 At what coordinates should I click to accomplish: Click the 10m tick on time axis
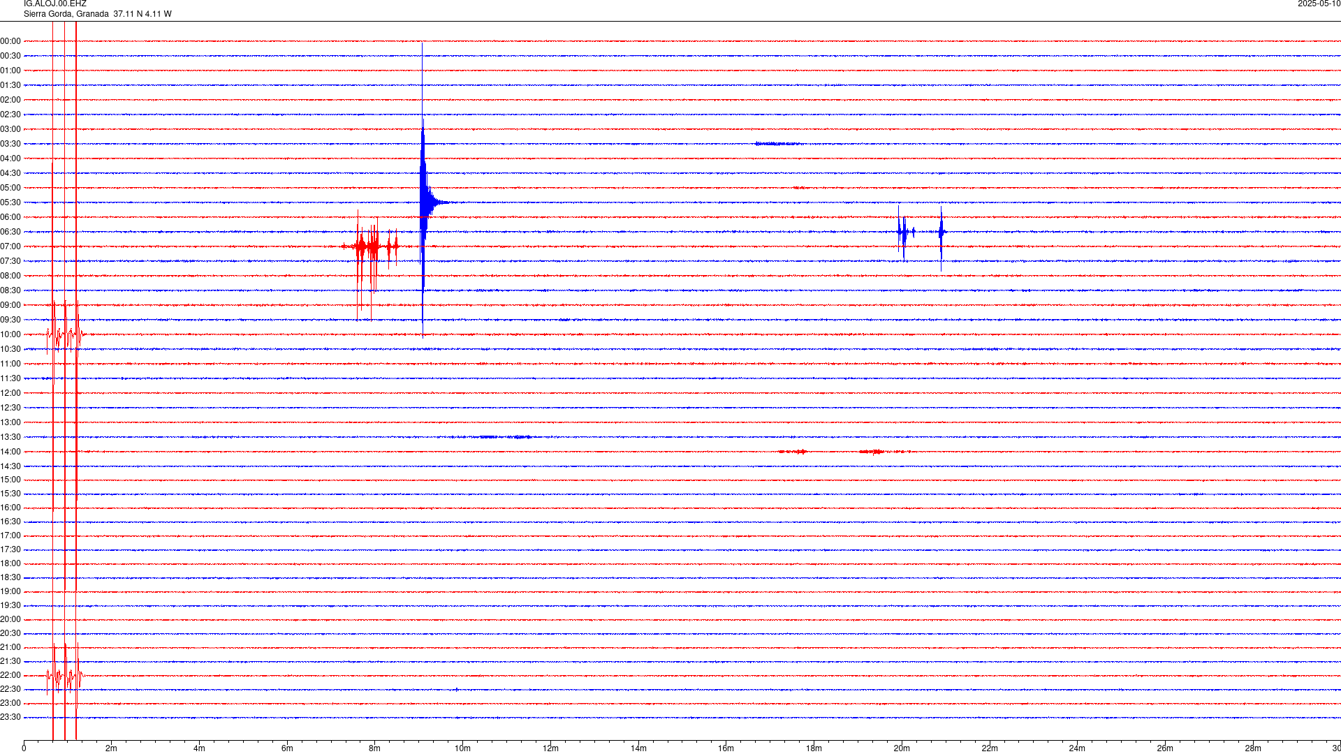(462, 748)
